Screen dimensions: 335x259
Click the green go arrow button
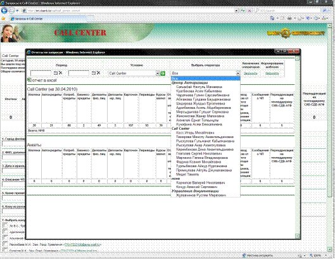[163, 73]
